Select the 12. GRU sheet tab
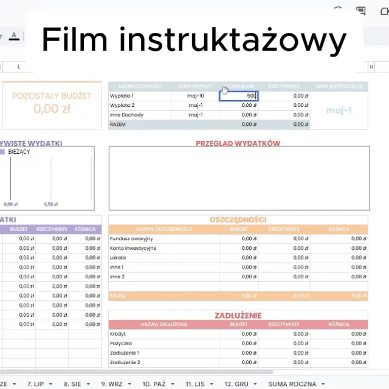Image resolution: width=389 pixels, height=389 pixels. (x=237, y=384)
